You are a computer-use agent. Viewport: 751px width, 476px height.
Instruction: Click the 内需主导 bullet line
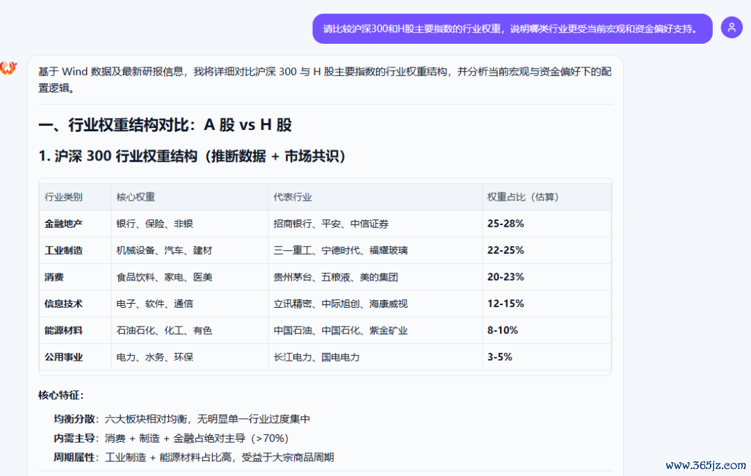tap(170, 438)
